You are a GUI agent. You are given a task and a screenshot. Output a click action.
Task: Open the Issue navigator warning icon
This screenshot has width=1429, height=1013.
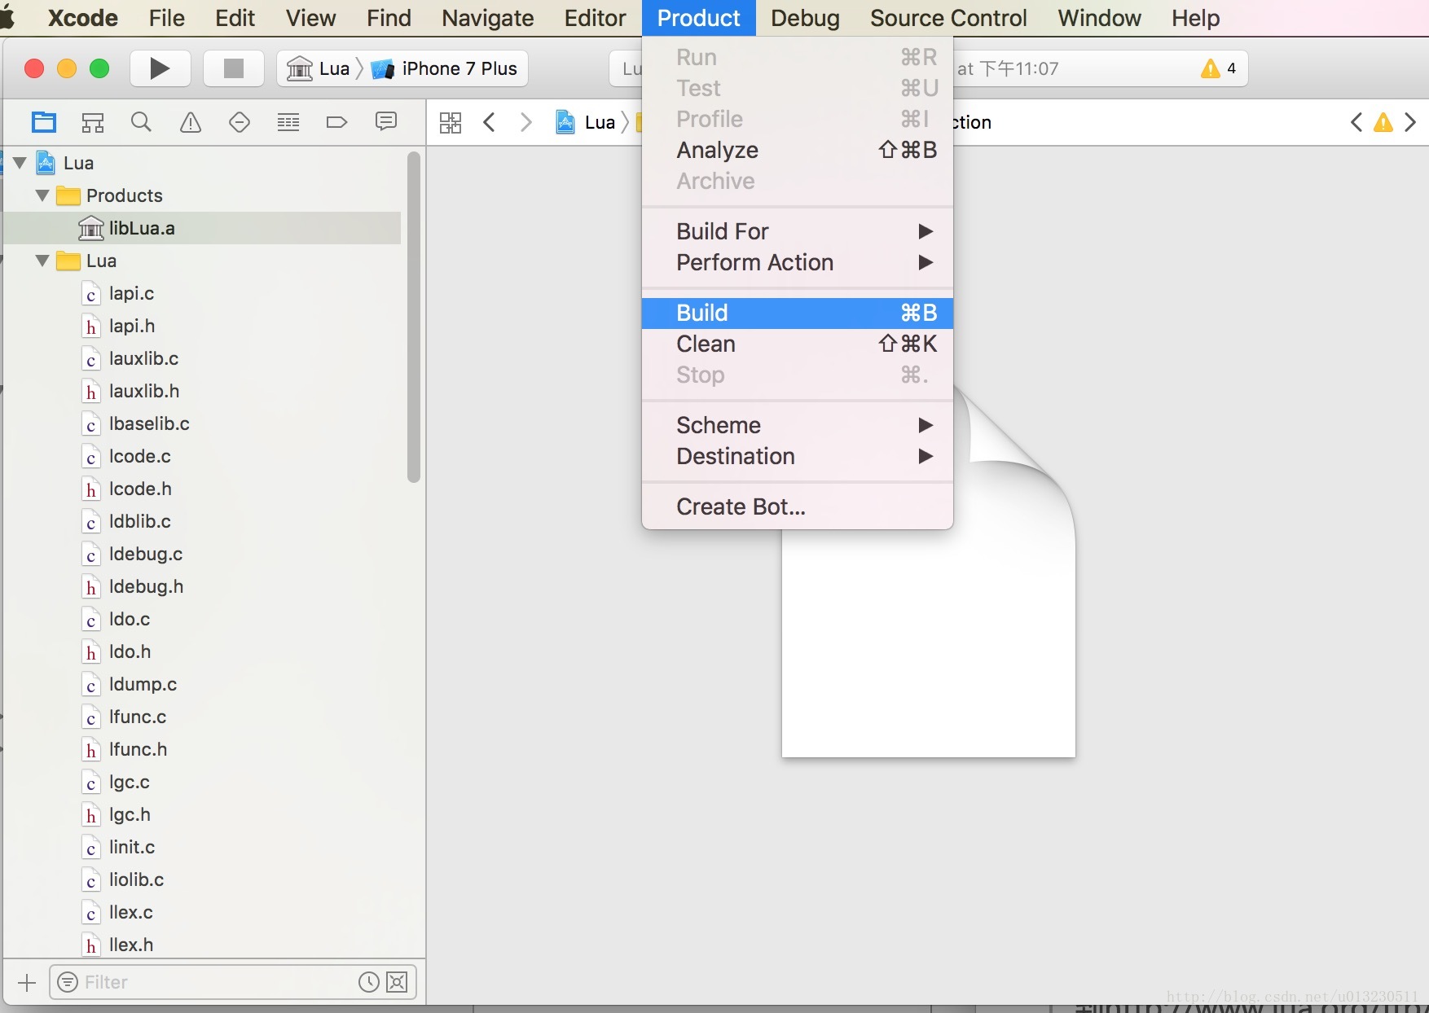190,122
